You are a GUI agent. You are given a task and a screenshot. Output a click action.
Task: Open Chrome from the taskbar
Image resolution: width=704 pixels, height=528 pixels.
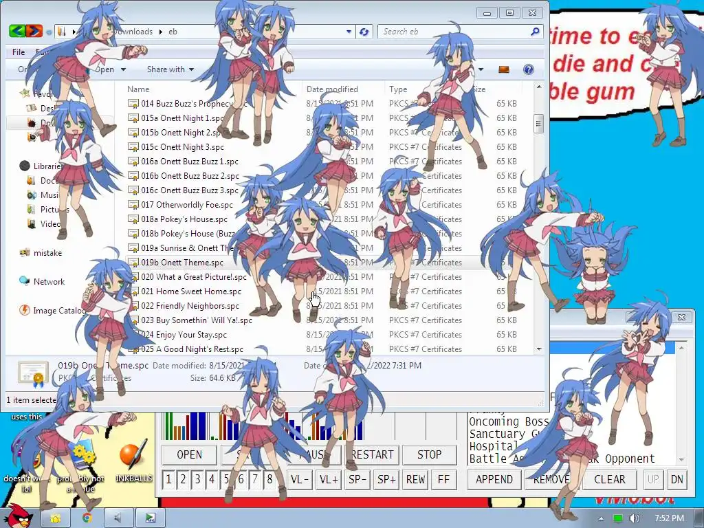87,518
